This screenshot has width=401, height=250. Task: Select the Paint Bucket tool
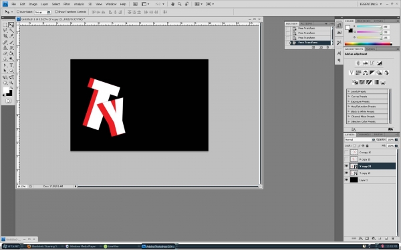[11, 53]
